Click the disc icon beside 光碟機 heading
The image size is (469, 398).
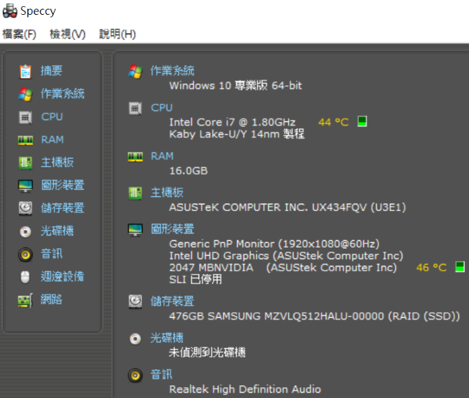point(135,339)
